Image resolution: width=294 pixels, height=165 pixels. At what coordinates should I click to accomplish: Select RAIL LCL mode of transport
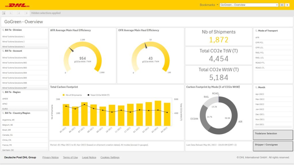pyautogui.click(x=273, y=58)
